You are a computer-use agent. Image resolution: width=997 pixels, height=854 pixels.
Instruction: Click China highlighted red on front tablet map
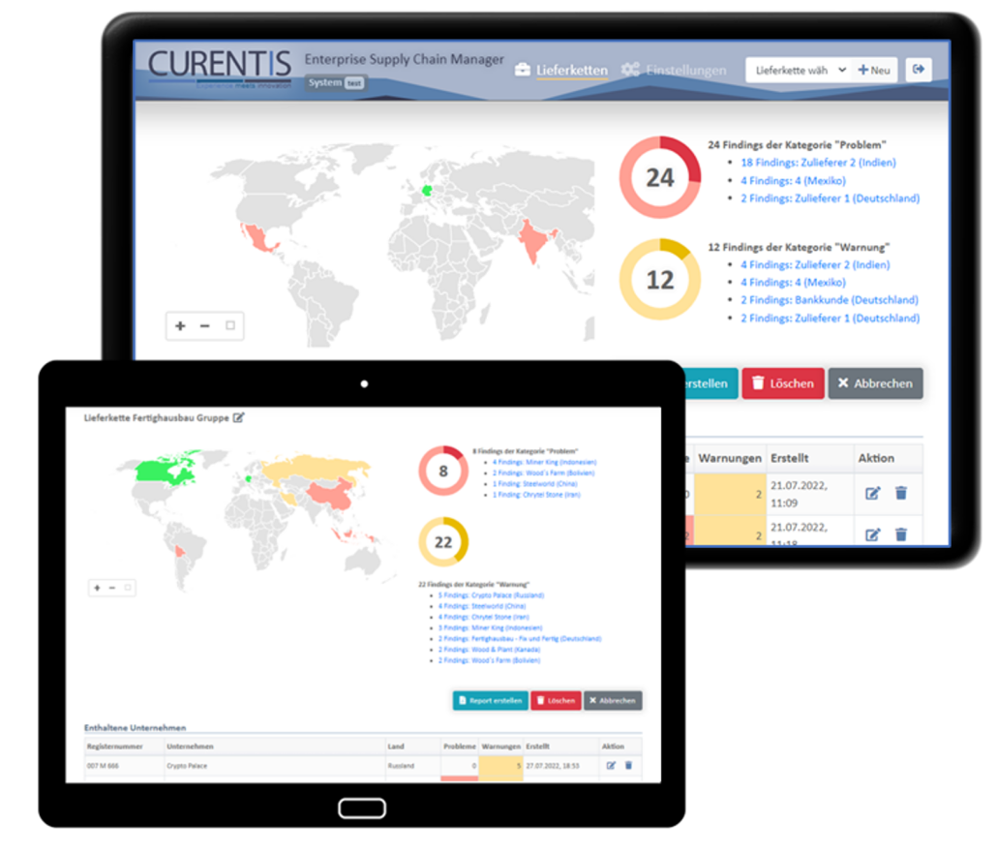click(x=332, y=494)
